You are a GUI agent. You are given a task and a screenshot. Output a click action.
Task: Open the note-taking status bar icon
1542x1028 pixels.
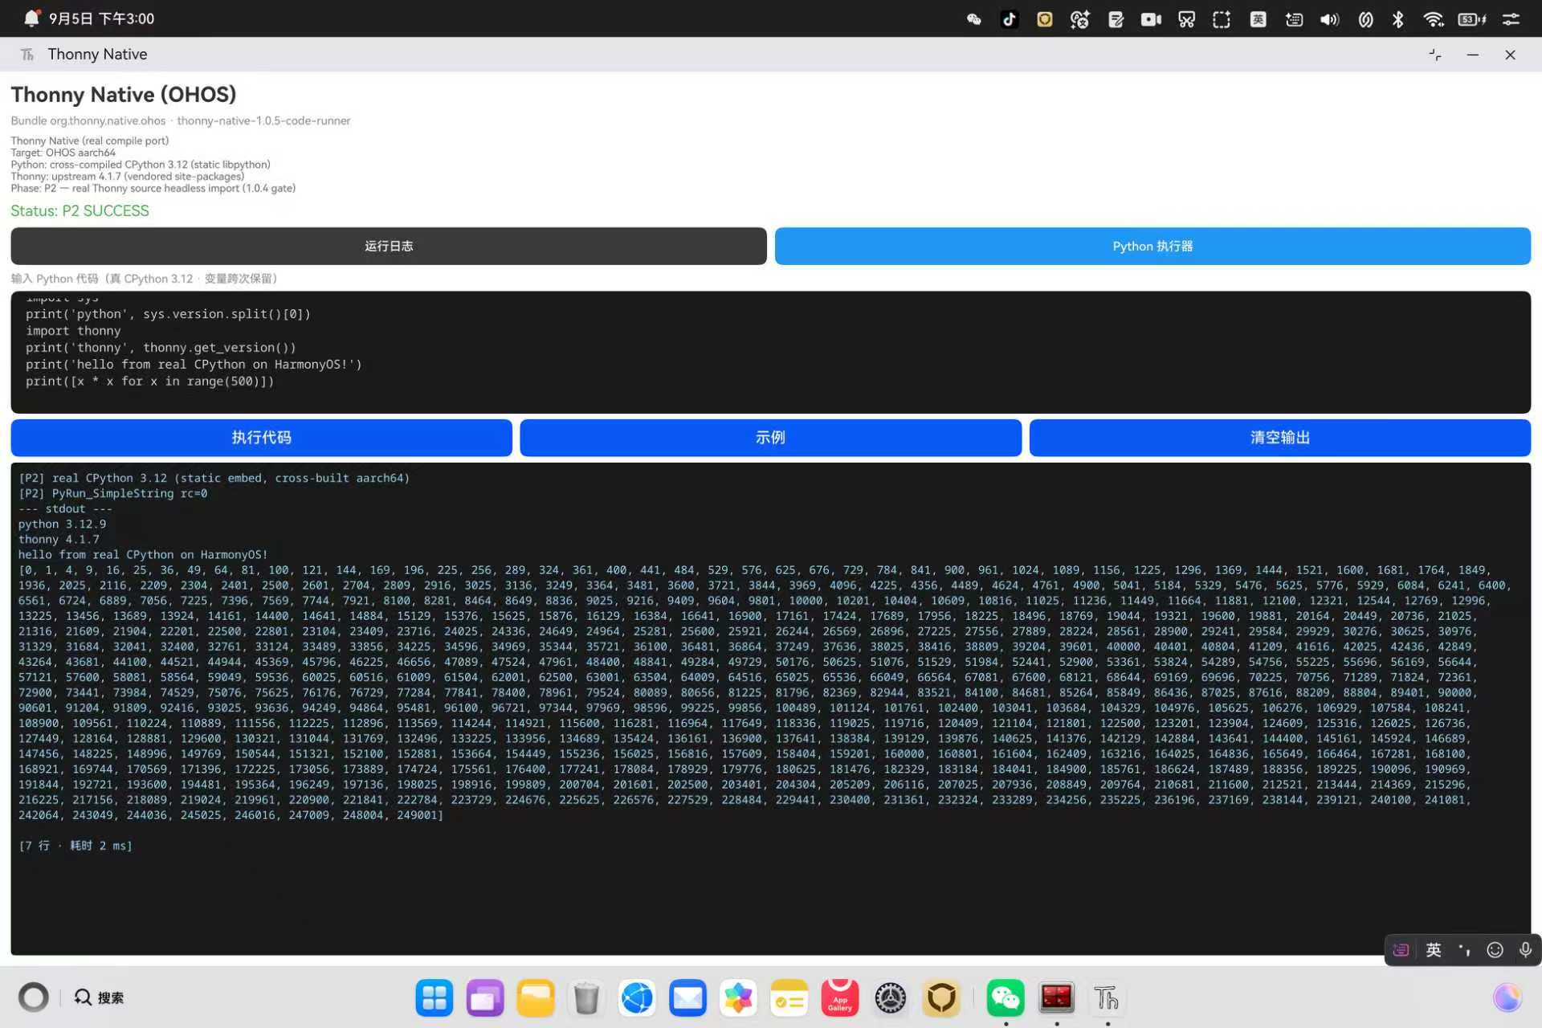coord(1116,19)
